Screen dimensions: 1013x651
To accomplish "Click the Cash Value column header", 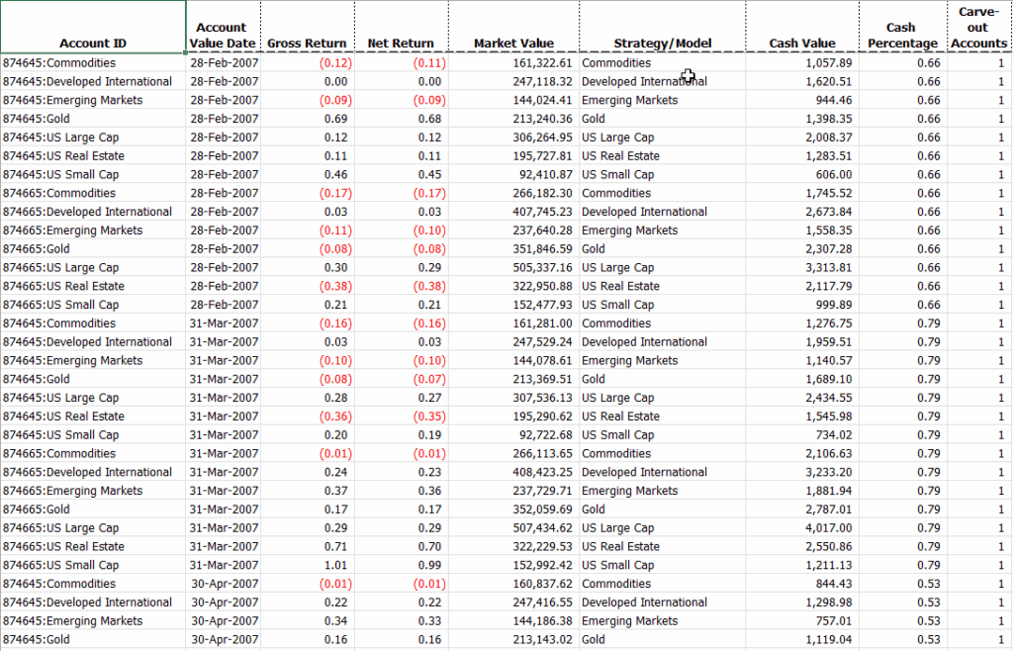I will click(x=802, y=43).
